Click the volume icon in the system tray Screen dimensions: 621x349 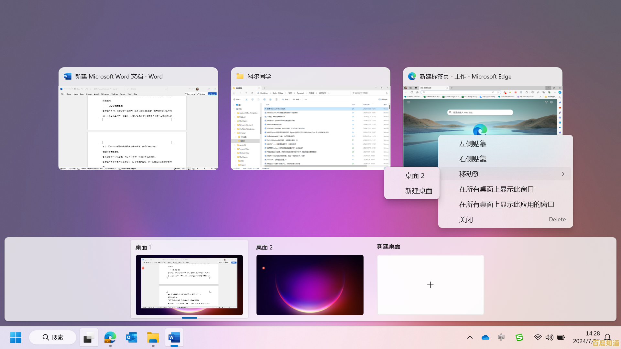(x=550, y=337)
